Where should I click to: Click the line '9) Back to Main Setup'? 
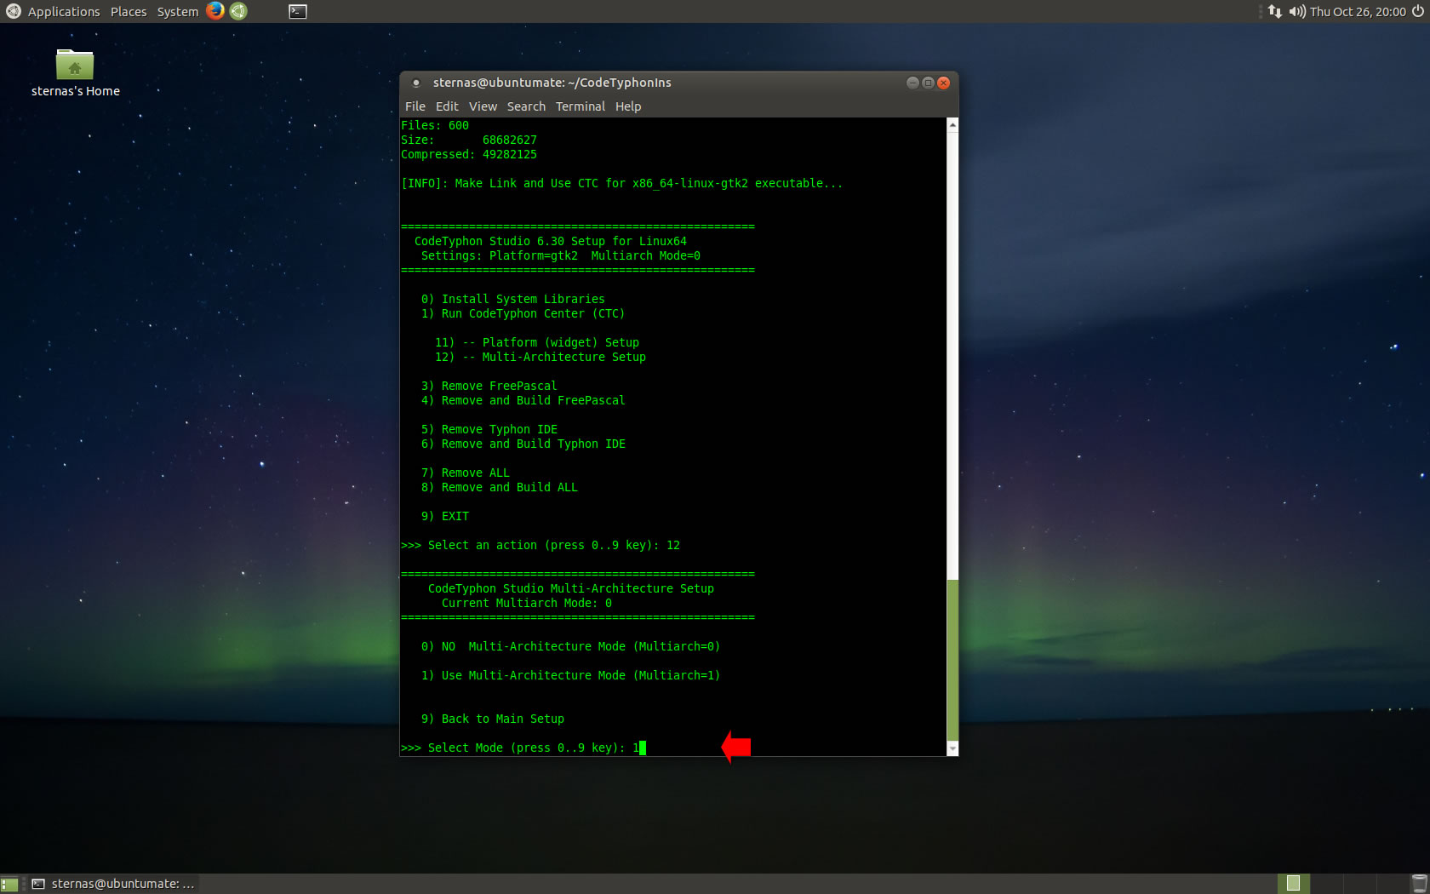pos(492,719)
